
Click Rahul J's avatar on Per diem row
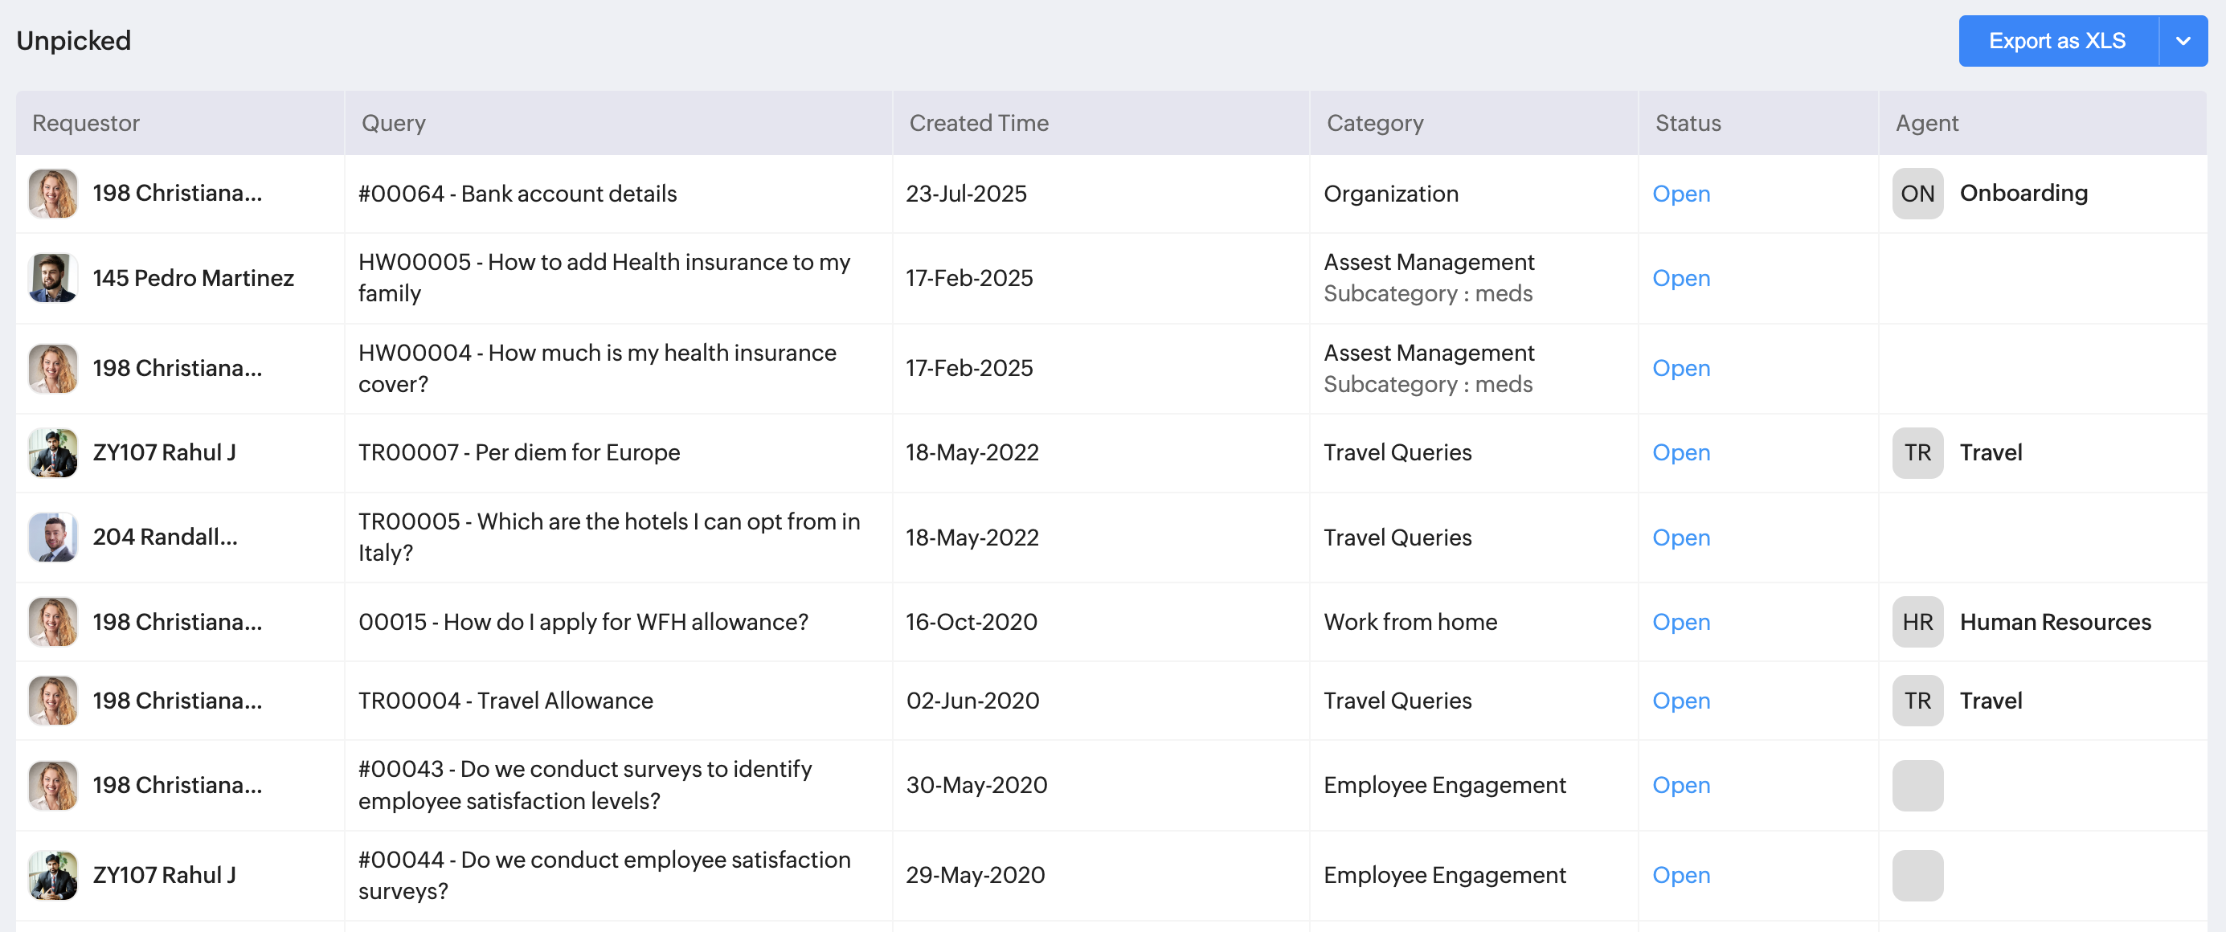(53, 452)
